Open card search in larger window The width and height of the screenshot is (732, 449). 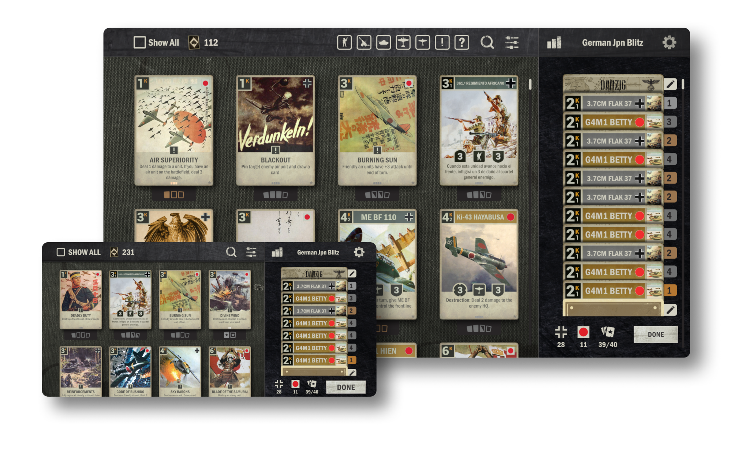tap(487, 42)
